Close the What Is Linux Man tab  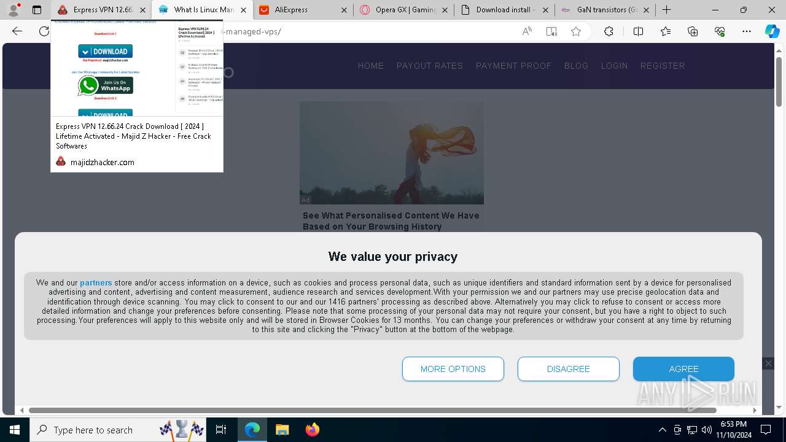pos(243,10)
